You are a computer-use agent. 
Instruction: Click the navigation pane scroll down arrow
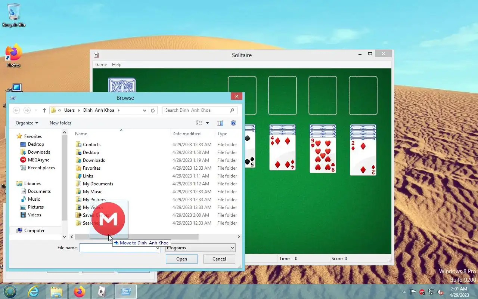coord(64,237)
